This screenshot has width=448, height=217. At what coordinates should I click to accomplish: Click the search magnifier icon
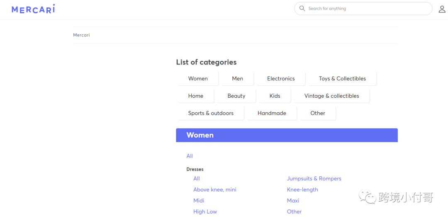point(302,8)
